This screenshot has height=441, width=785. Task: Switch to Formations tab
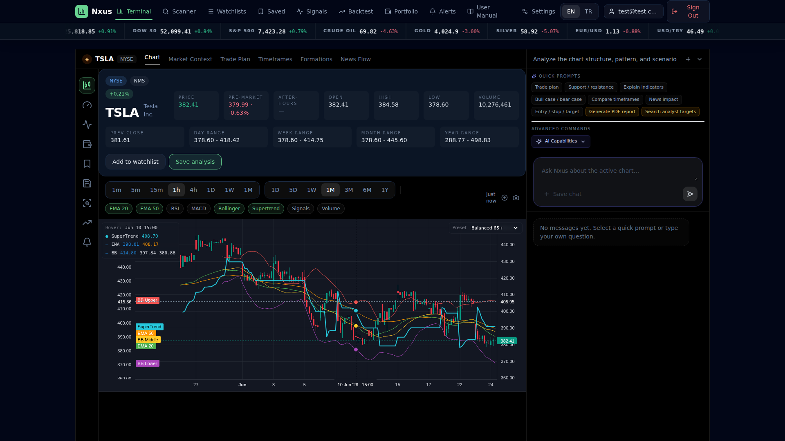[316, 59]
